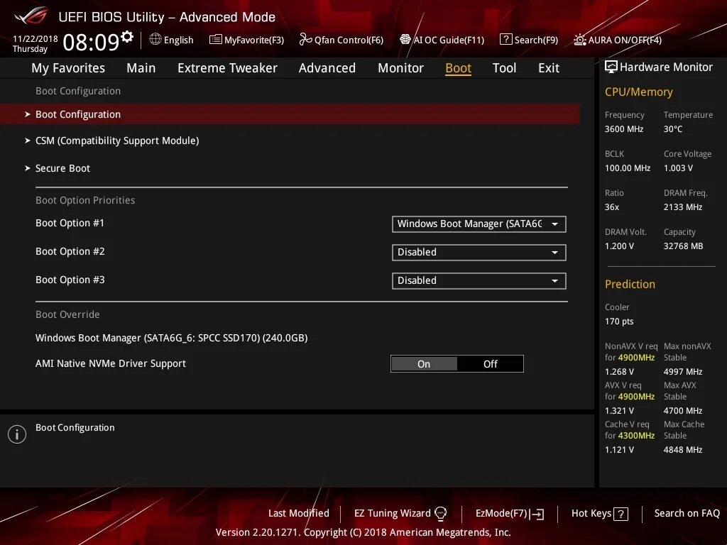
Task: Toggle AURA ON/OFF(F4) lighting
Action: click(618, 40)
